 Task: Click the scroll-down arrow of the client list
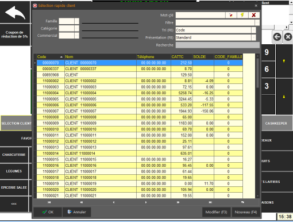click(257, 196)
